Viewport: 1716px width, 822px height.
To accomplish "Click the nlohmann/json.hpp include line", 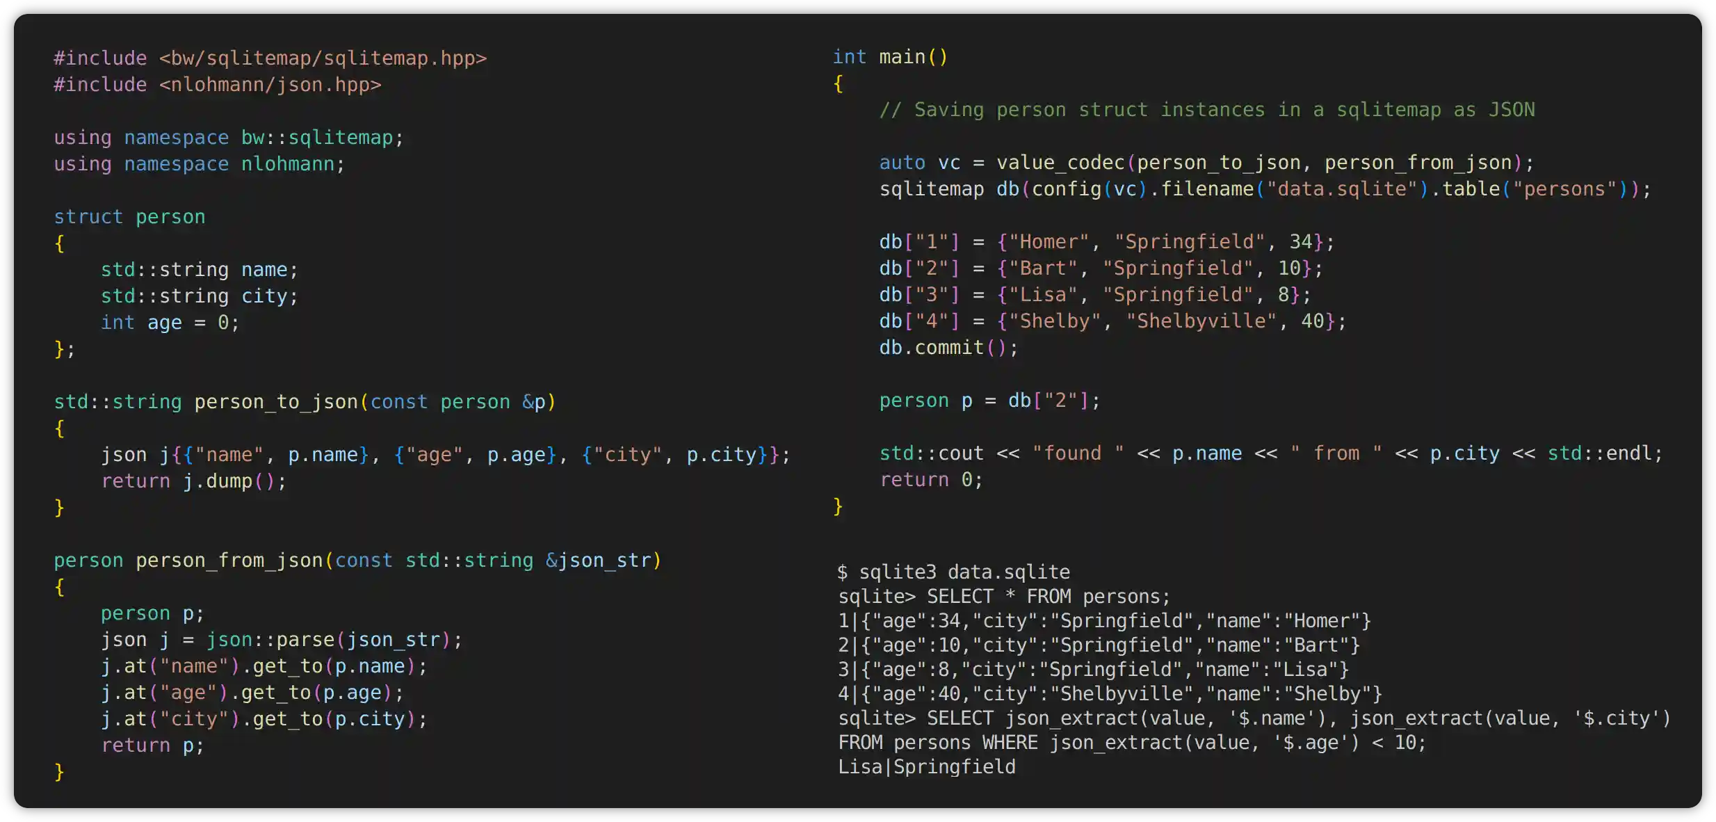I will coord(217,85).
